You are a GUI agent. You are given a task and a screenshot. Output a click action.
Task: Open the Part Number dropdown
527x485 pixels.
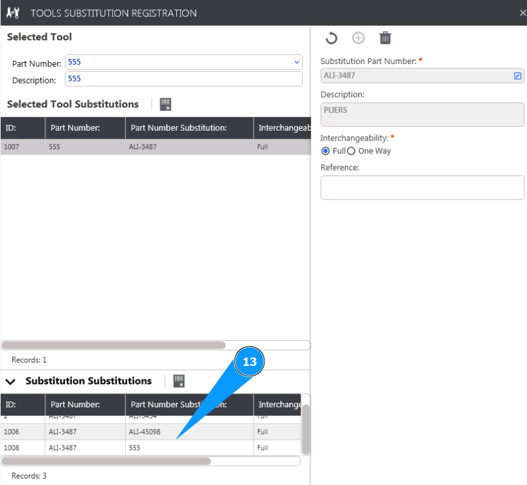pyautogui.click(x=297, y=62)
